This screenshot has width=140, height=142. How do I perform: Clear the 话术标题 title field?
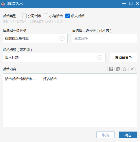[100, 58]
